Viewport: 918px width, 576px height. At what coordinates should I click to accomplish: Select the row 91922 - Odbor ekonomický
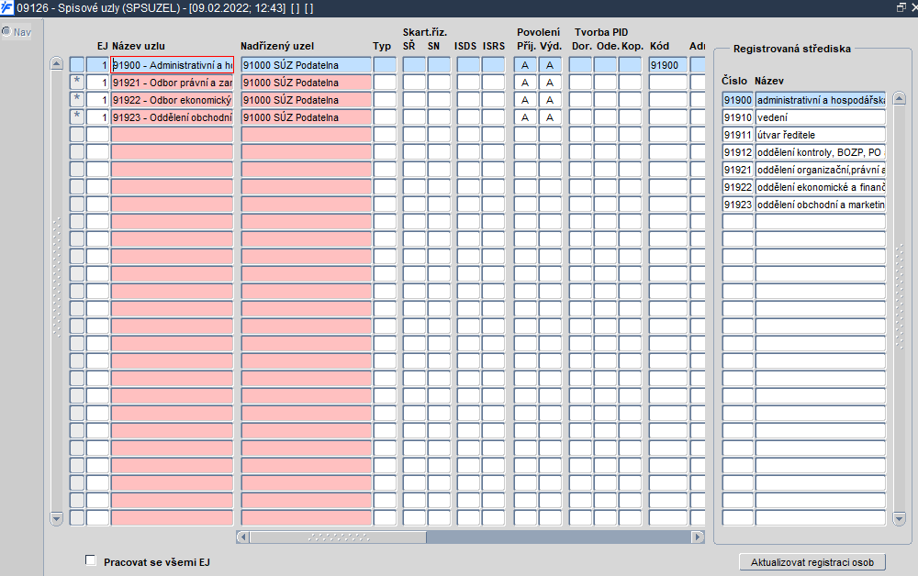point(173,100)
